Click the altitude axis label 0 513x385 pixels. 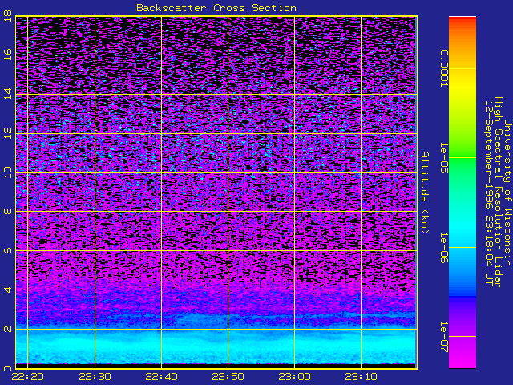8,368
